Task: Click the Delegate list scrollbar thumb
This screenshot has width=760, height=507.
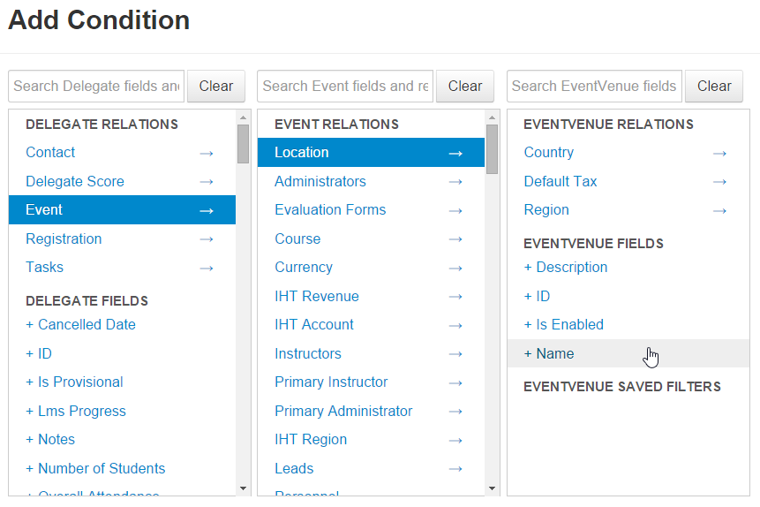Action: (x=244, y=144)
